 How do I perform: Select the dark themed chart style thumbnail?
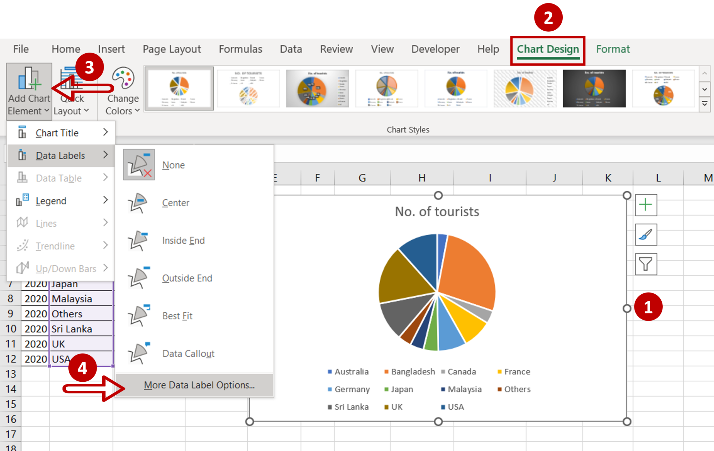tap(594, 89)
